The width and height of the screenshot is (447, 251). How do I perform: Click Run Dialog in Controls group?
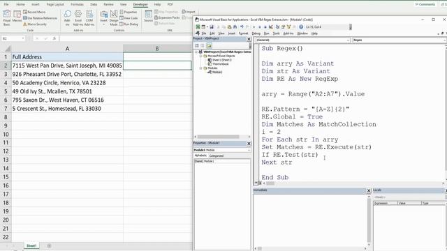coord(129,24)
